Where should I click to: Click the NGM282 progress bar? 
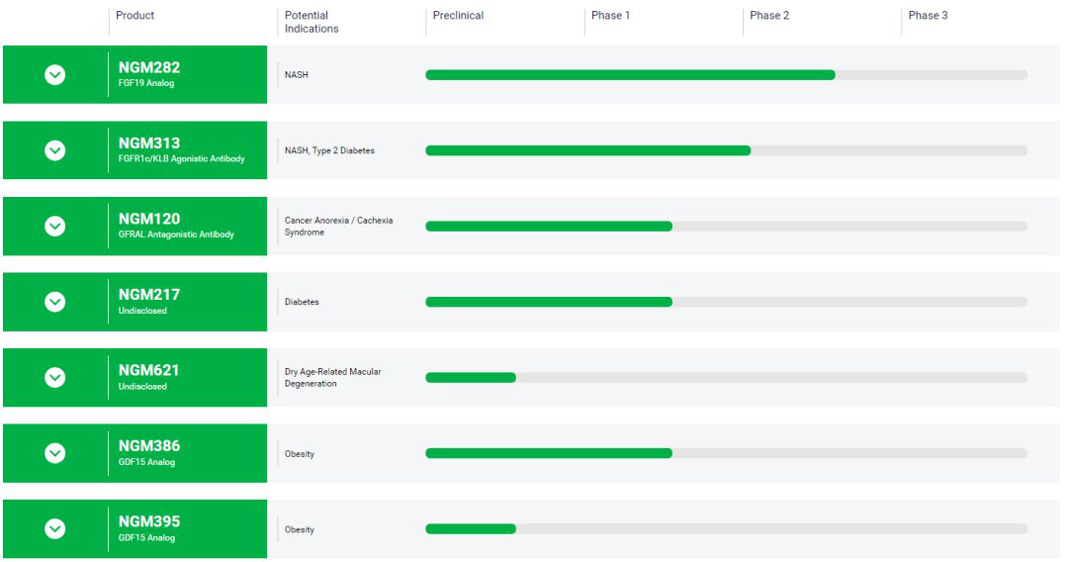726,75
